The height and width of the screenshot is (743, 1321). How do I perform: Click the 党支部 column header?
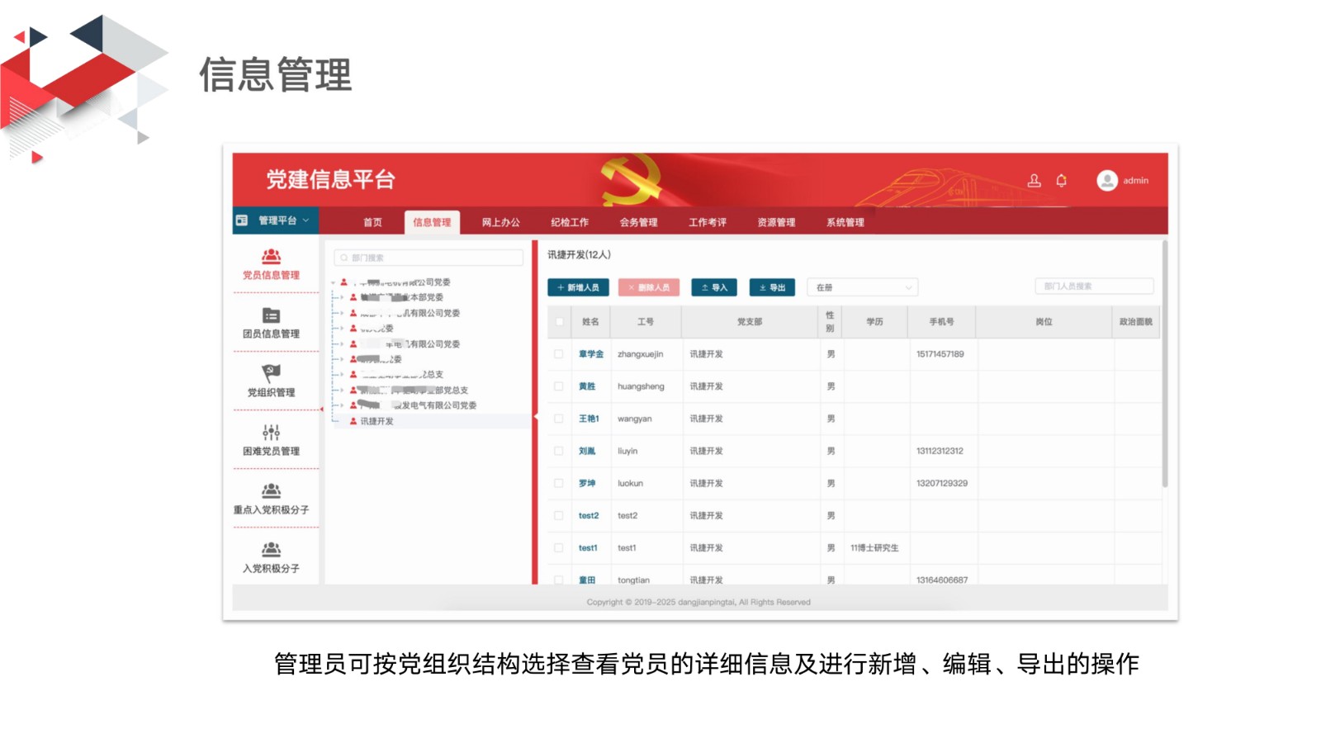(x=750, y=322)
